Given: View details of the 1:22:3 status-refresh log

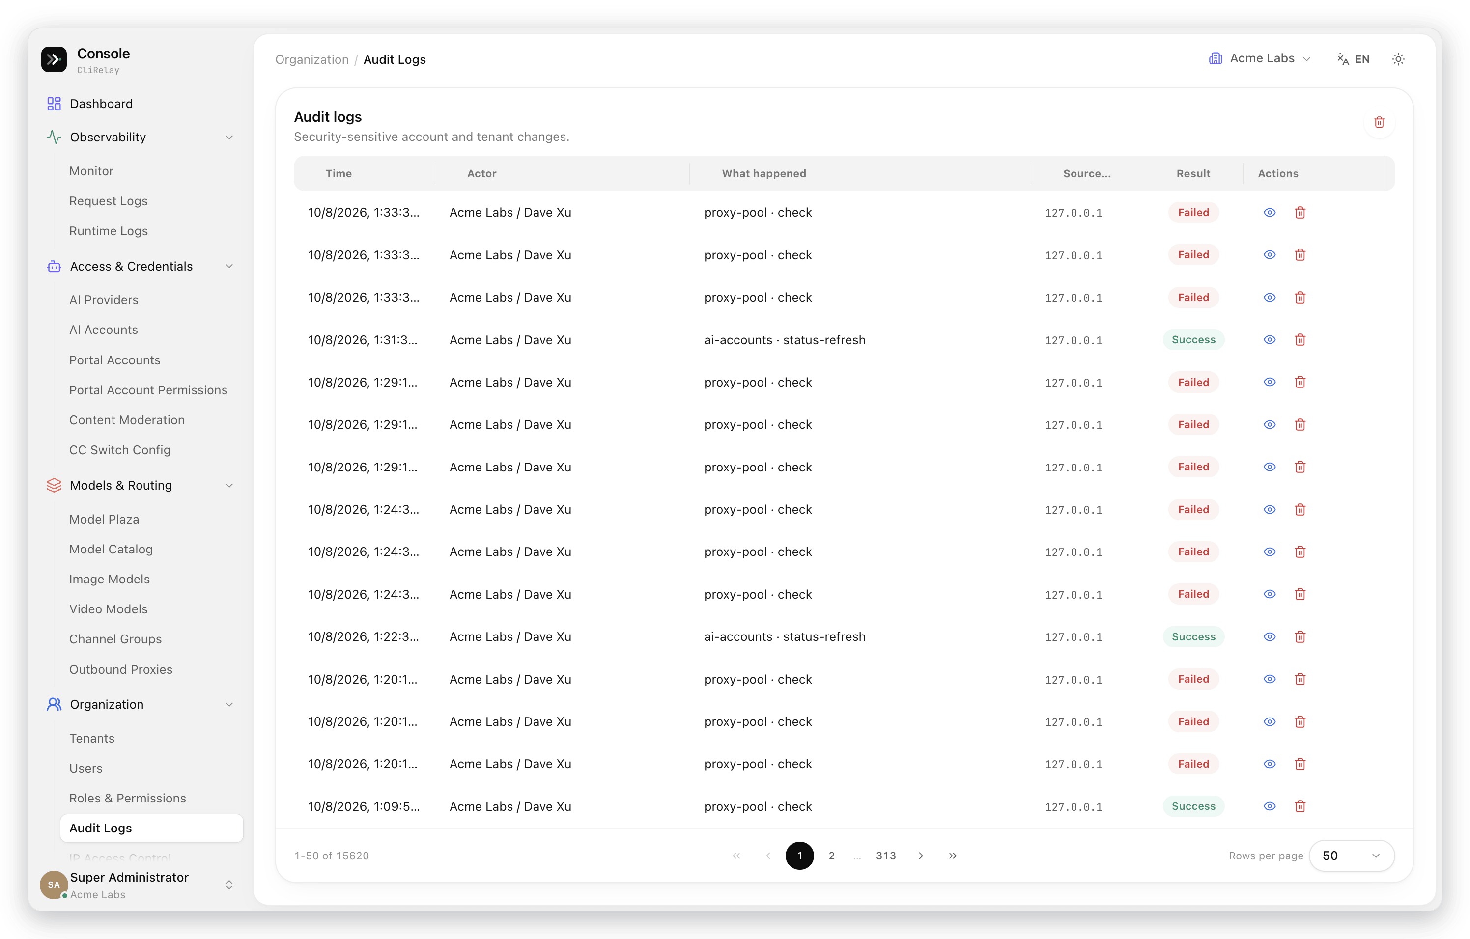Looking at the screenshot, I should 1270,636.
